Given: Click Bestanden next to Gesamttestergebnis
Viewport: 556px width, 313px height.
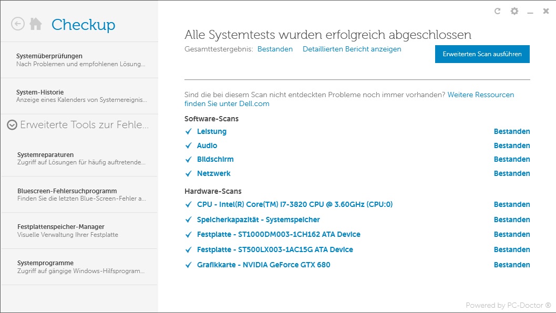Looking at the screenshot, I should click(275, 49).
